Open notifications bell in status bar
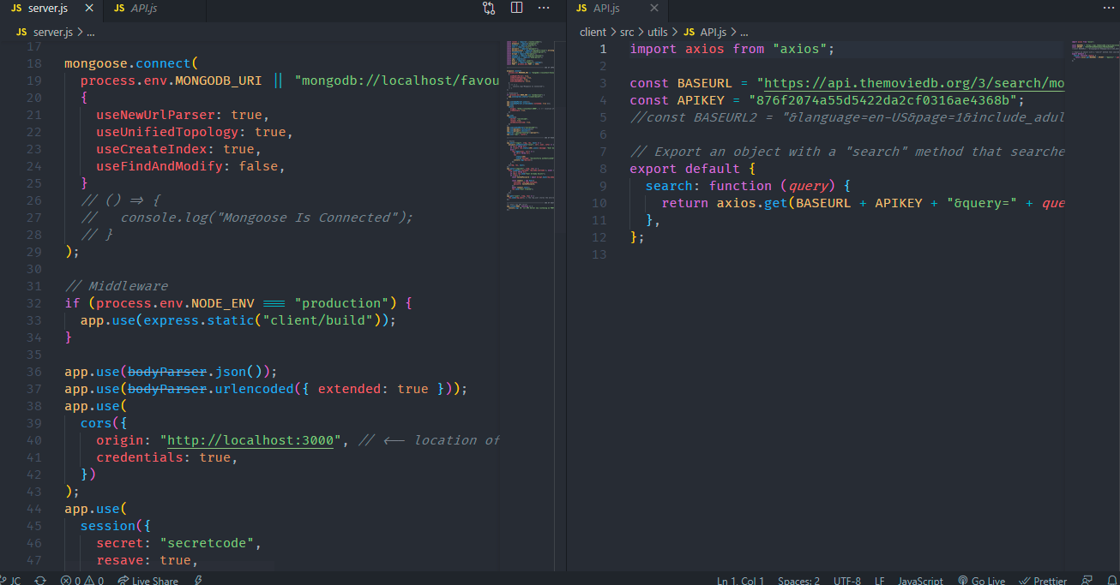 pyautogui.click(x=1111, y=580)
